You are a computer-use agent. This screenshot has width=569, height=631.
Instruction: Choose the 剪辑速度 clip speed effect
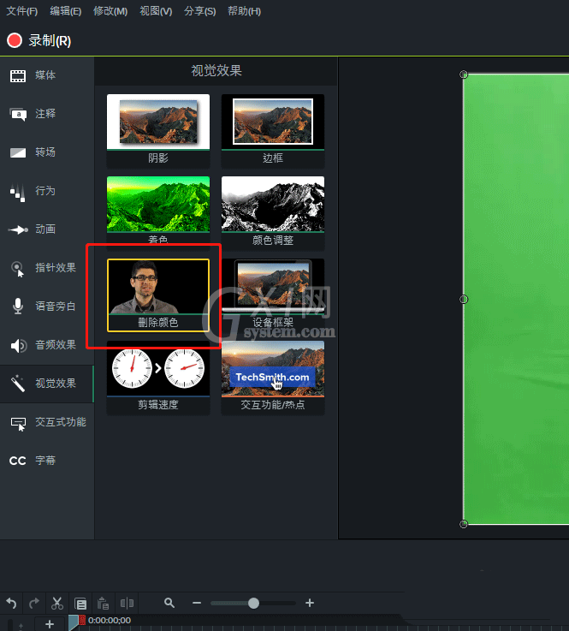[x=158, y=378]
